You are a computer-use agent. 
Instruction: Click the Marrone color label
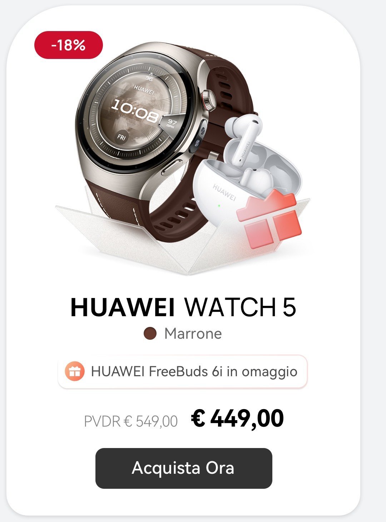[x=193, y=334]
